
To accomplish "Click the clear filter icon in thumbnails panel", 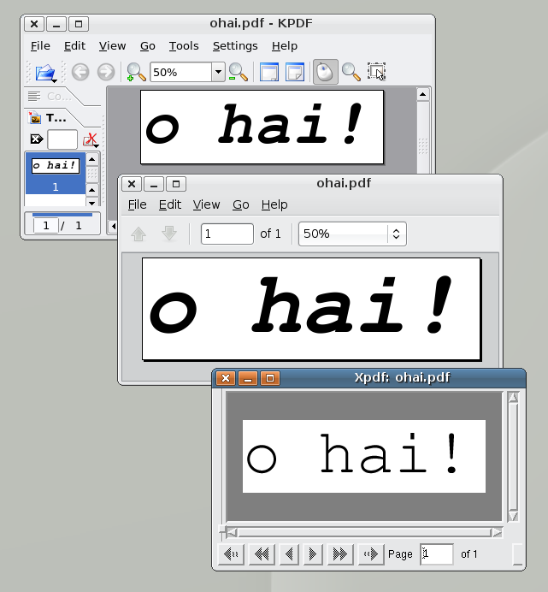I will (36, 139).
